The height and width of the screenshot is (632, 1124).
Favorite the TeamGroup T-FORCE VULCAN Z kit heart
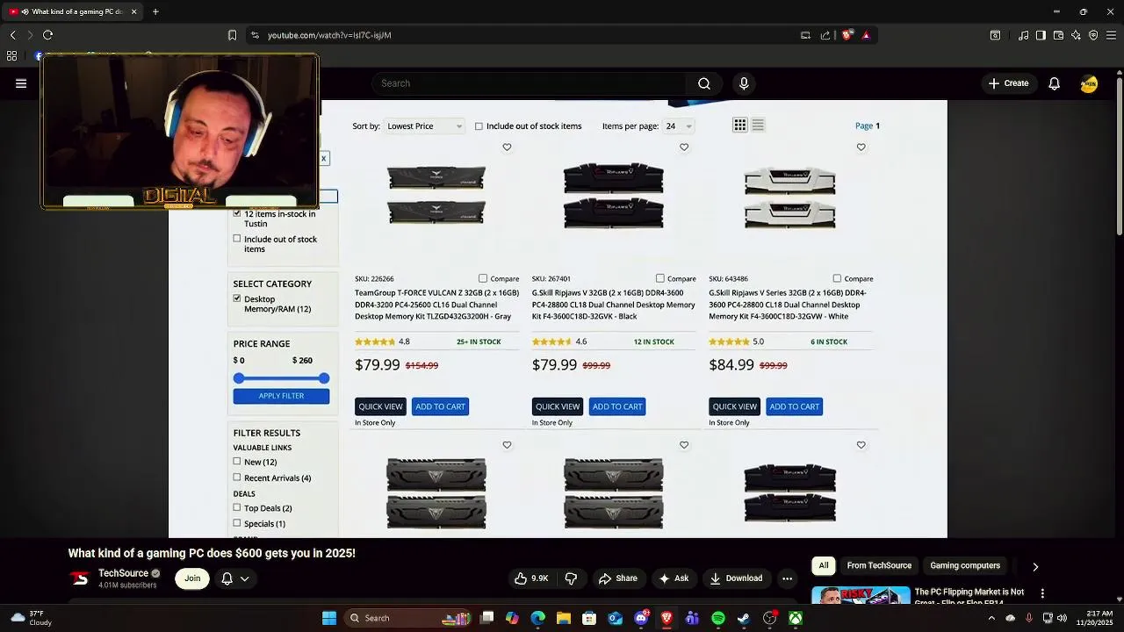507,147
